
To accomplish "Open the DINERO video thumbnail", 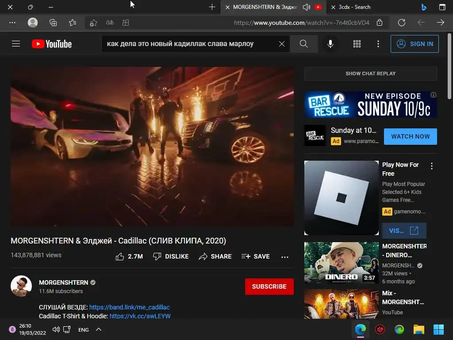I will [341, 263].
